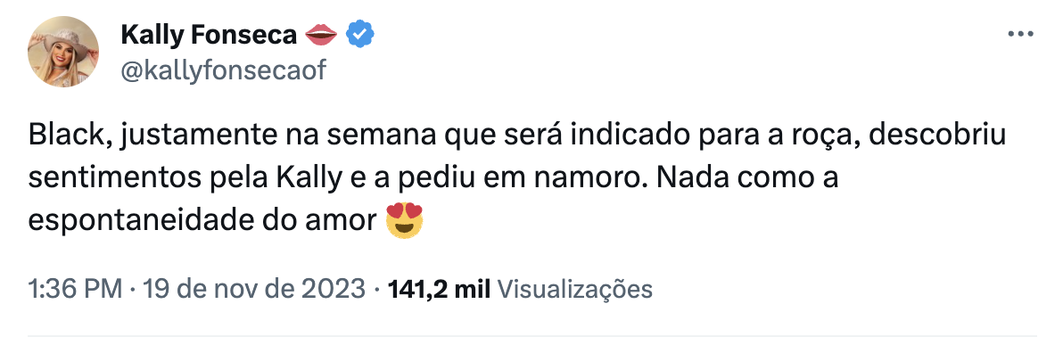Visit the @kallyfonsecaof handle
The width and height of the screenshot is (1063, 337).
click(223, 70)
